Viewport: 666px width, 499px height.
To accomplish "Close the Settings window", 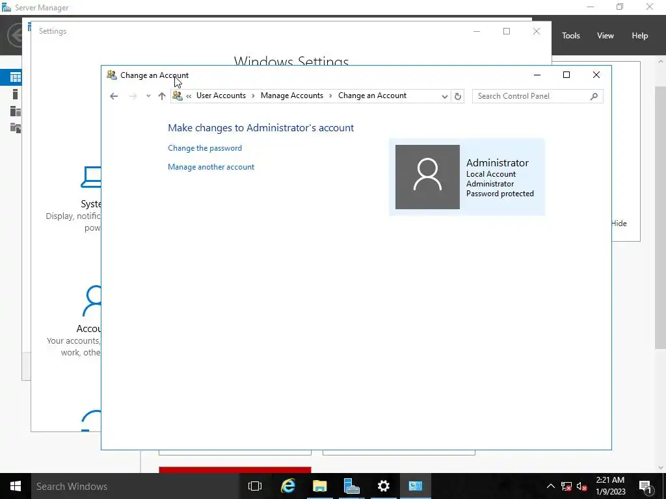I will pos(537,31).
